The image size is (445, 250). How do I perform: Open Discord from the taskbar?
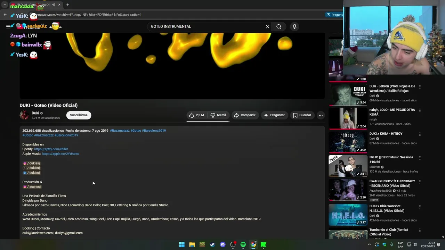click(x=223, y=244)
